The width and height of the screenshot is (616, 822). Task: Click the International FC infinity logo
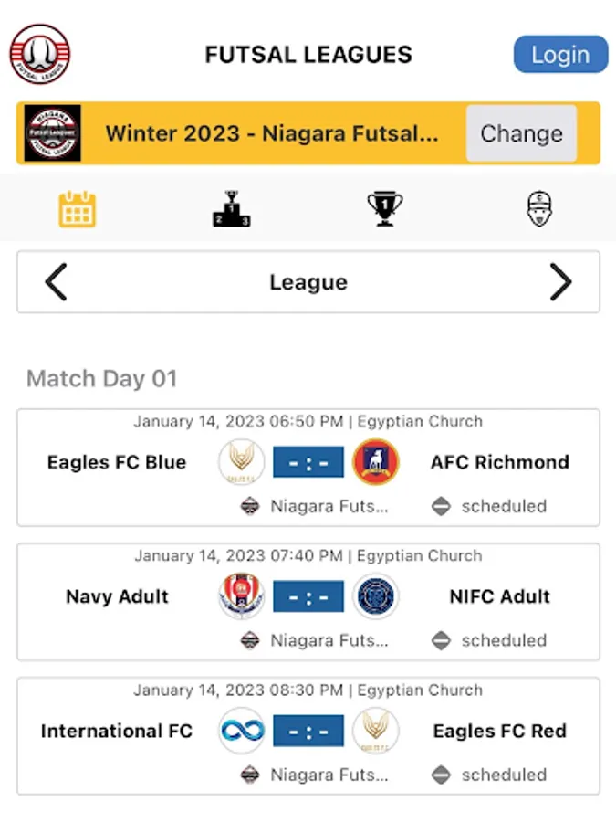click(x=242, y=731)
